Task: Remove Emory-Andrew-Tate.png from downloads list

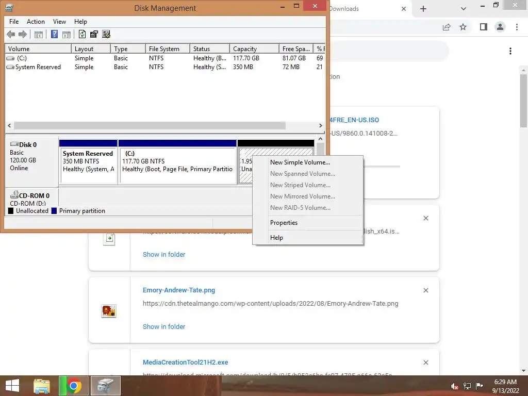Action: [x=425, y=290]
